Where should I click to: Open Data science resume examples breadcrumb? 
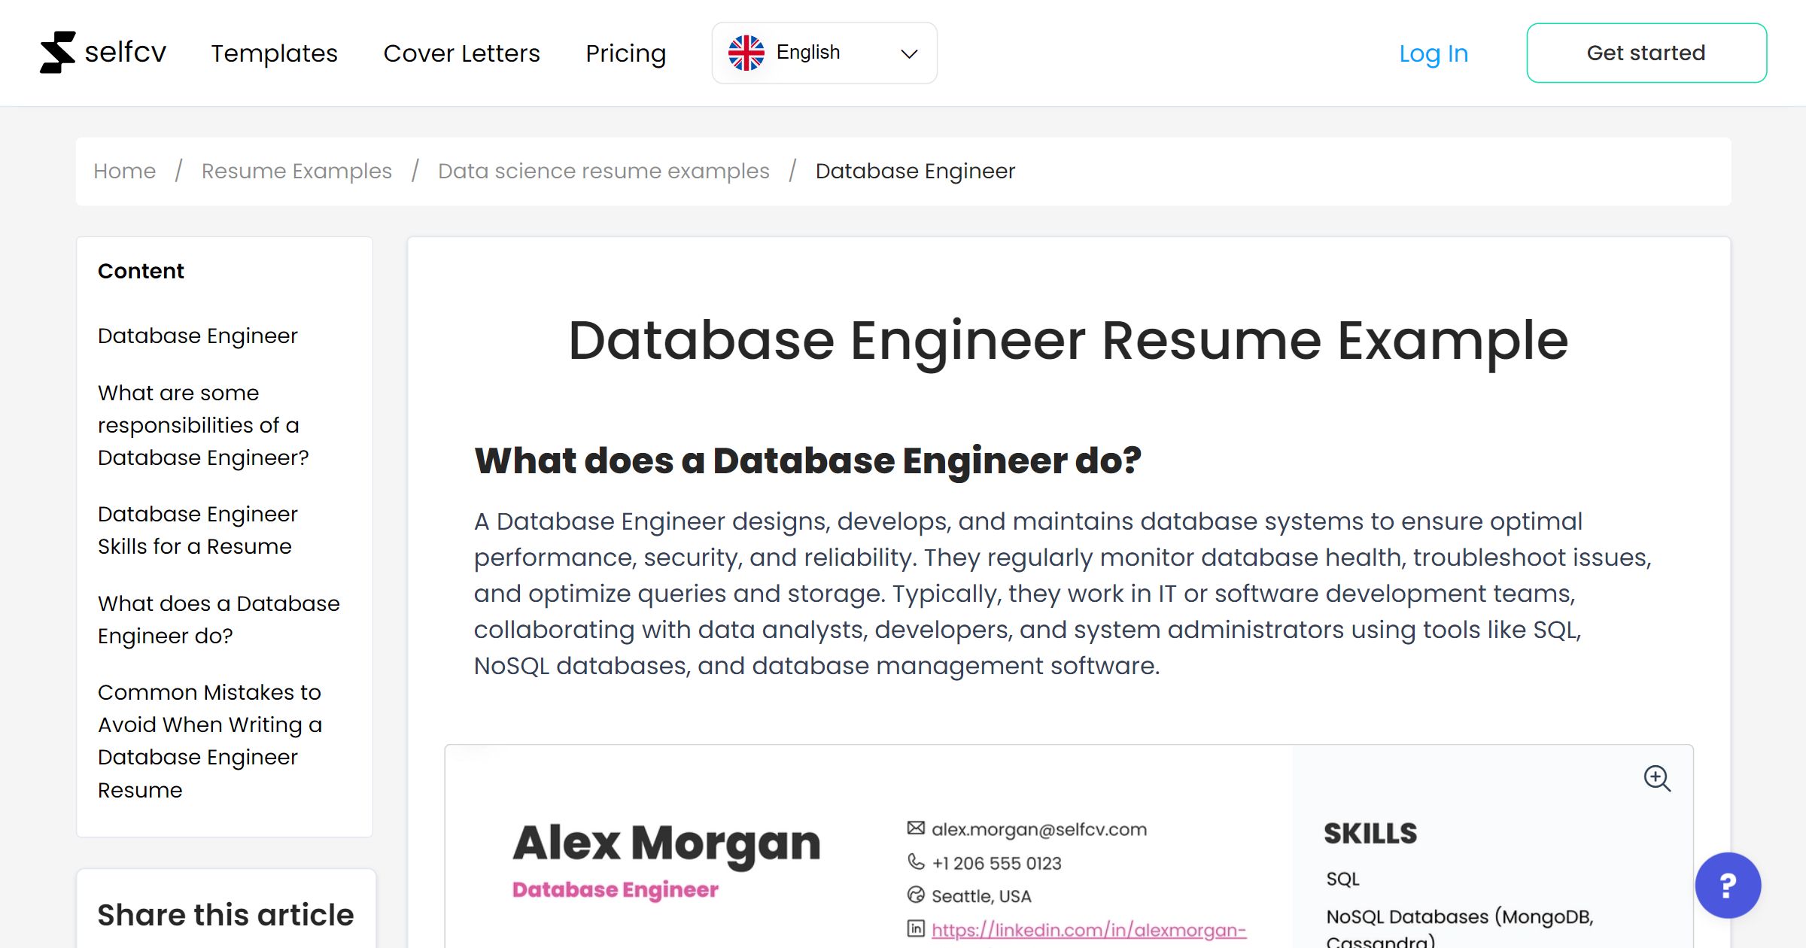603,171
